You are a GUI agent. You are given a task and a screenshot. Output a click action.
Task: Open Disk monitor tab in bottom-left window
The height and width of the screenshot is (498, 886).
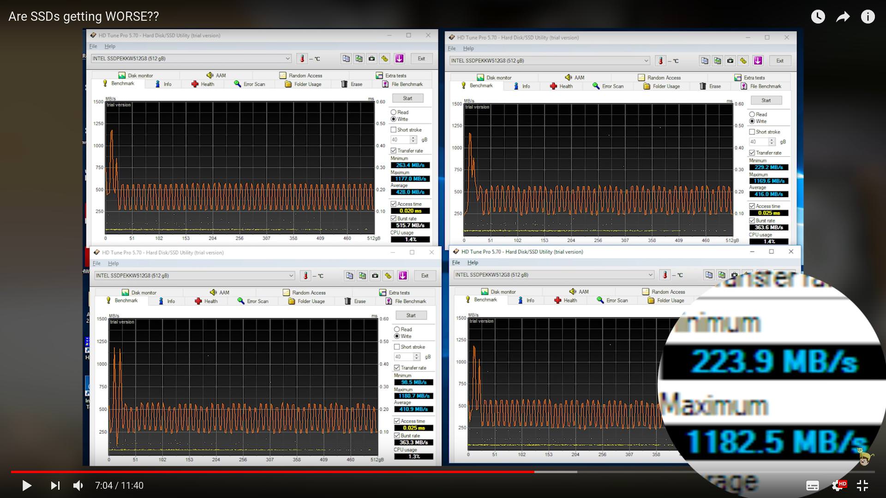click(139, 292)
